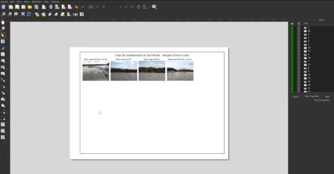Select the Zoom magnifier tool
The image size is (334, 174).
coord(3,29)
